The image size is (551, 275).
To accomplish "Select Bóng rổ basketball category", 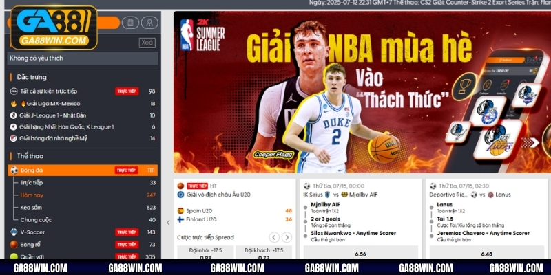I will click(83, 245).
